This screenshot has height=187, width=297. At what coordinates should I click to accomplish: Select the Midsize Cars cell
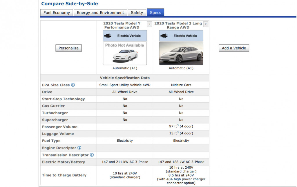point(181,85)
